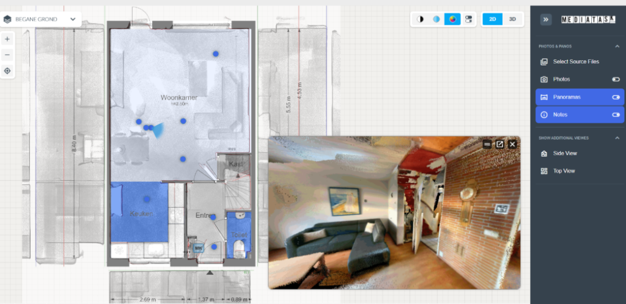Screen dimensions: 626x304
Task: Select the full color wheel display mode
Action: [452, 19]
